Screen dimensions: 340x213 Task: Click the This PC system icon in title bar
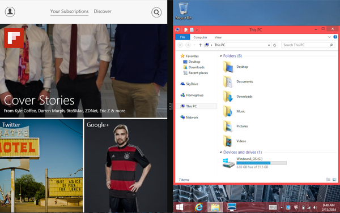pos(177,29)
